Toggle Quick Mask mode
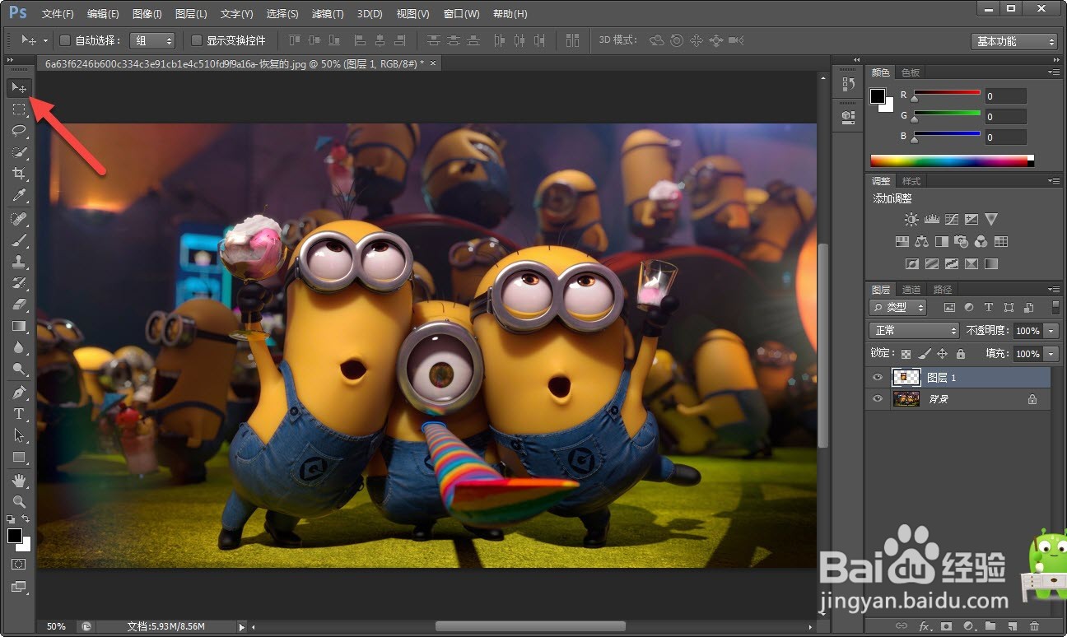 pyautogui.click(x=19, y=565)
